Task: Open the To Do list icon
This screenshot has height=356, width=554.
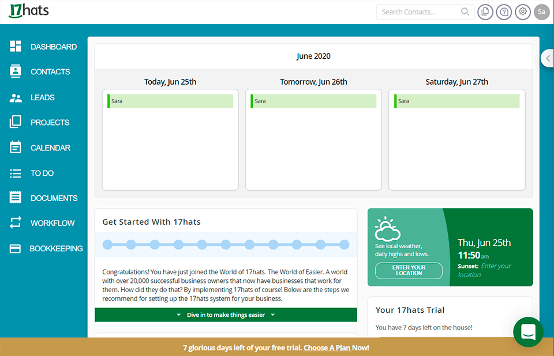Action: point(16,173)
